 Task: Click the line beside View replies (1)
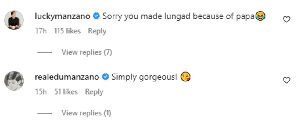pos(44,113)
